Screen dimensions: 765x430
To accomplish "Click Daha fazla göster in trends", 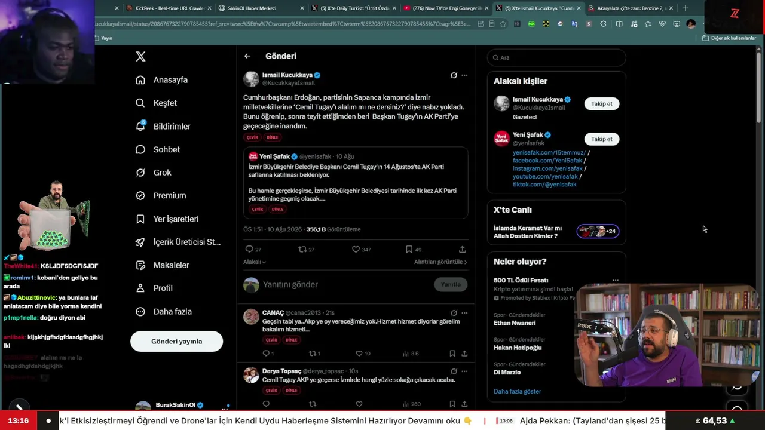I will (x=518, y=391).
